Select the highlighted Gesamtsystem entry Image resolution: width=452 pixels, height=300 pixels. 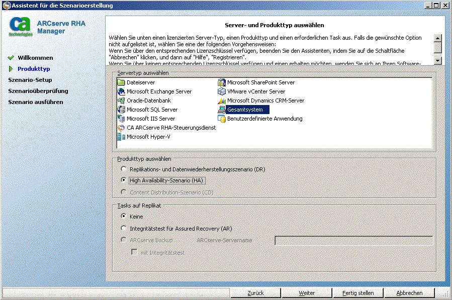248,110
